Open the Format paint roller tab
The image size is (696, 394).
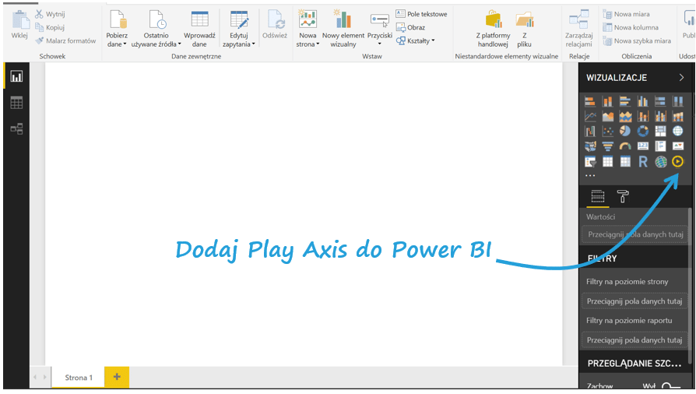pyautogui.click(x=623, y=196)
